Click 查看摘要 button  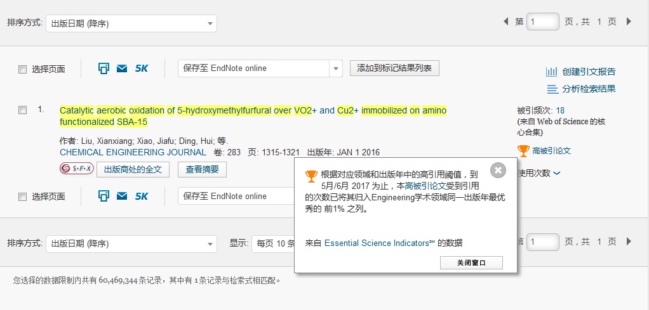[x=202, y=169]
